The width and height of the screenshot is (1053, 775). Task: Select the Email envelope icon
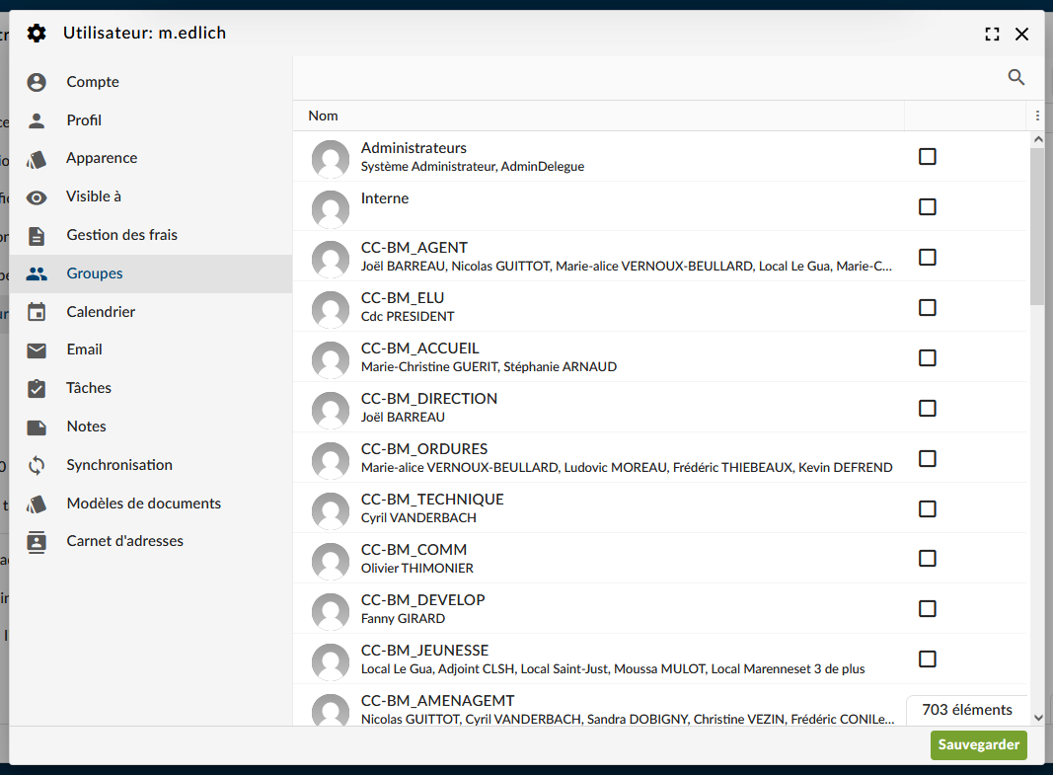[37, 349]
